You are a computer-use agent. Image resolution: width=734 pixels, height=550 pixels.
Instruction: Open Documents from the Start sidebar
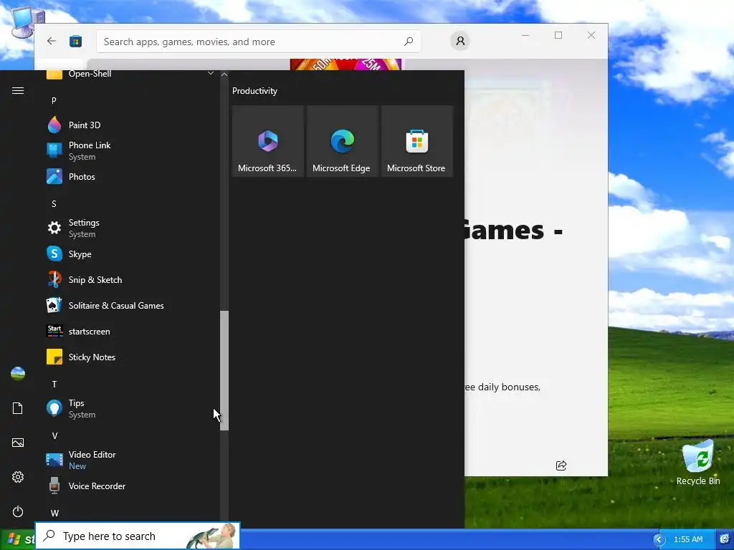pos(18,408)
